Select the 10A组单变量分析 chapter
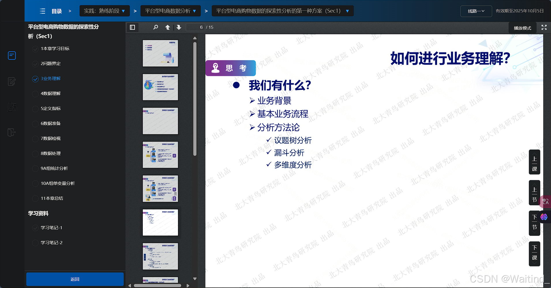This screenshot has height=288, width=551. [58, 183]
